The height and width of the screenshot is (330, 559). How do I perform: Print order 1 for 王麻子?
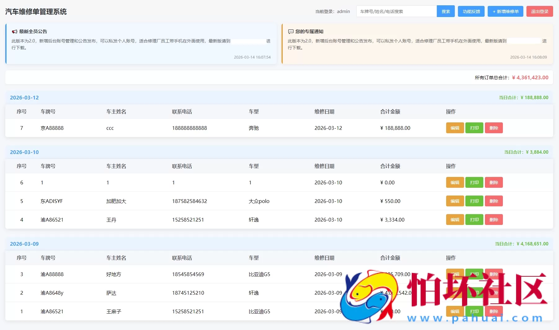(x=474, y=311)
